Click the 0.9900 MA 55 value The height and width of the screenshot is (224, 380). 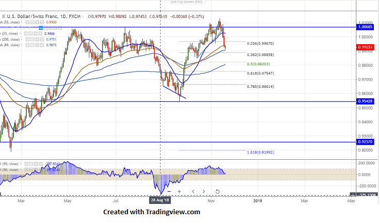[51, 22]
